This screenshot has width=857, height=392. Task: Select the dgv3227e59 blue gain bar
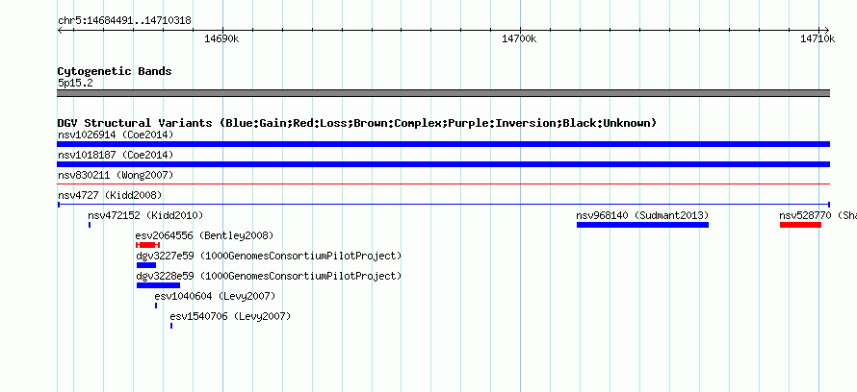[x=146, y=265]
